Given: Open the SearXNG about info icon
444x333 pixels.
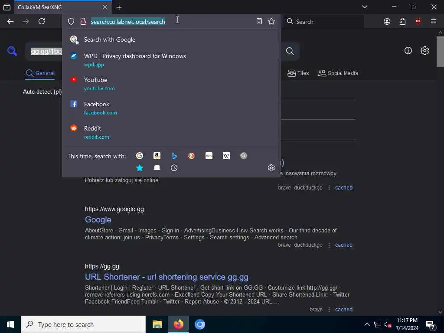Looking at the screenshot, I should (408, 51).
